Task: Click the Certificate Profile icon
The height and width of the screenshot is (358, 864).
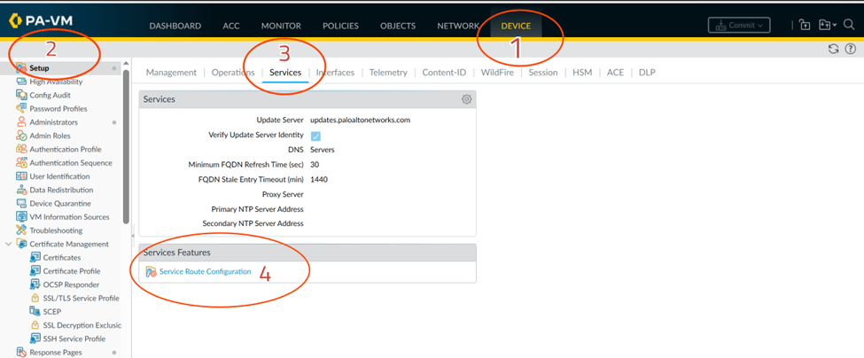Action: (35, 271)
